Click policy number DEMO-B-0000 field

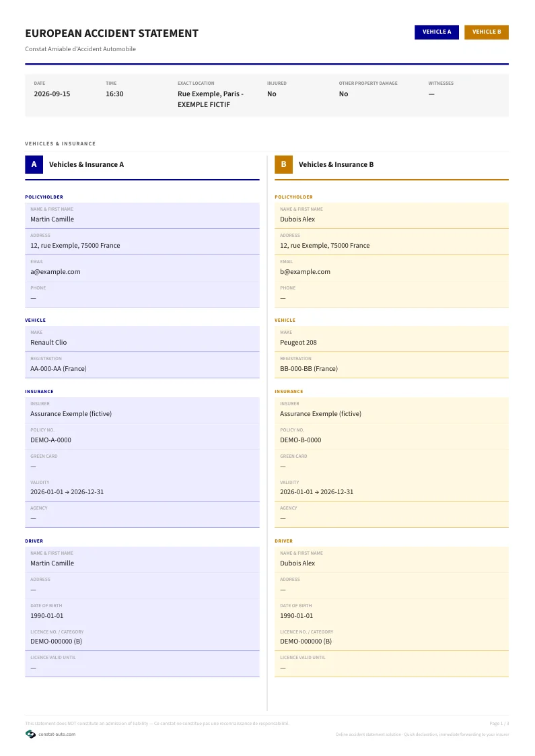[x=392, y=436]
